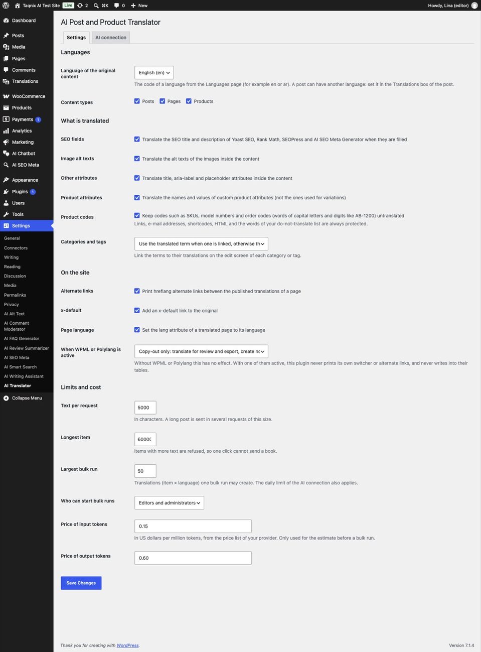Click the Pages icon in sidebar
The image size is (481, 652).
coord(6,59)
